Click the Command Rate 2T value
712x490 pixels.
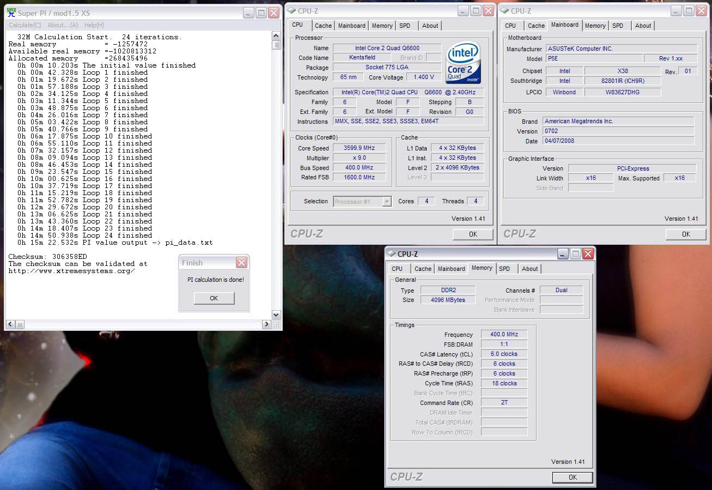504,403
